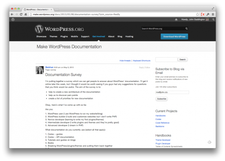Click John Saddington's avatar in the admin bar

207,20
